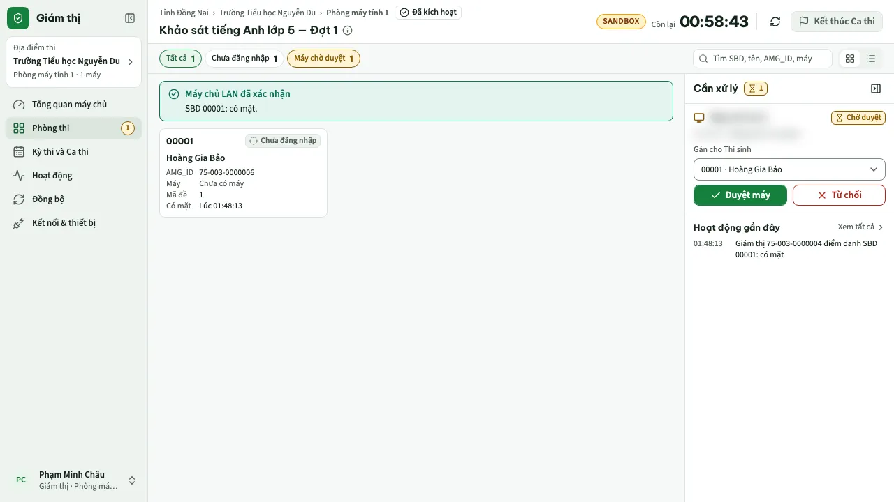Image resolution: width=894 pixels, height=502 pixels.
Task: Filter by Chưa đăng nhập
Action: 245,59
